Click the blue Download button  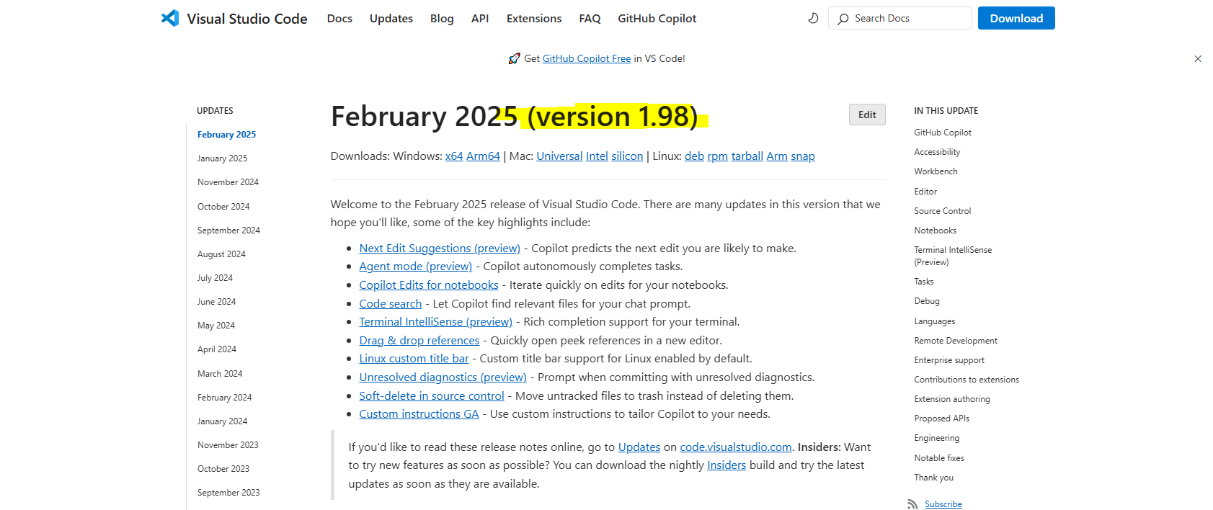[1016, 18]
